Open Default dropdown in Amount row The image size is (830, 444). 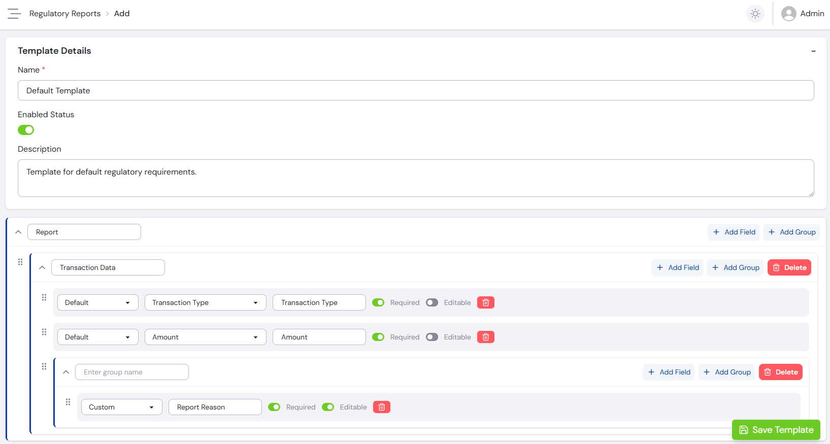[98, 337]
